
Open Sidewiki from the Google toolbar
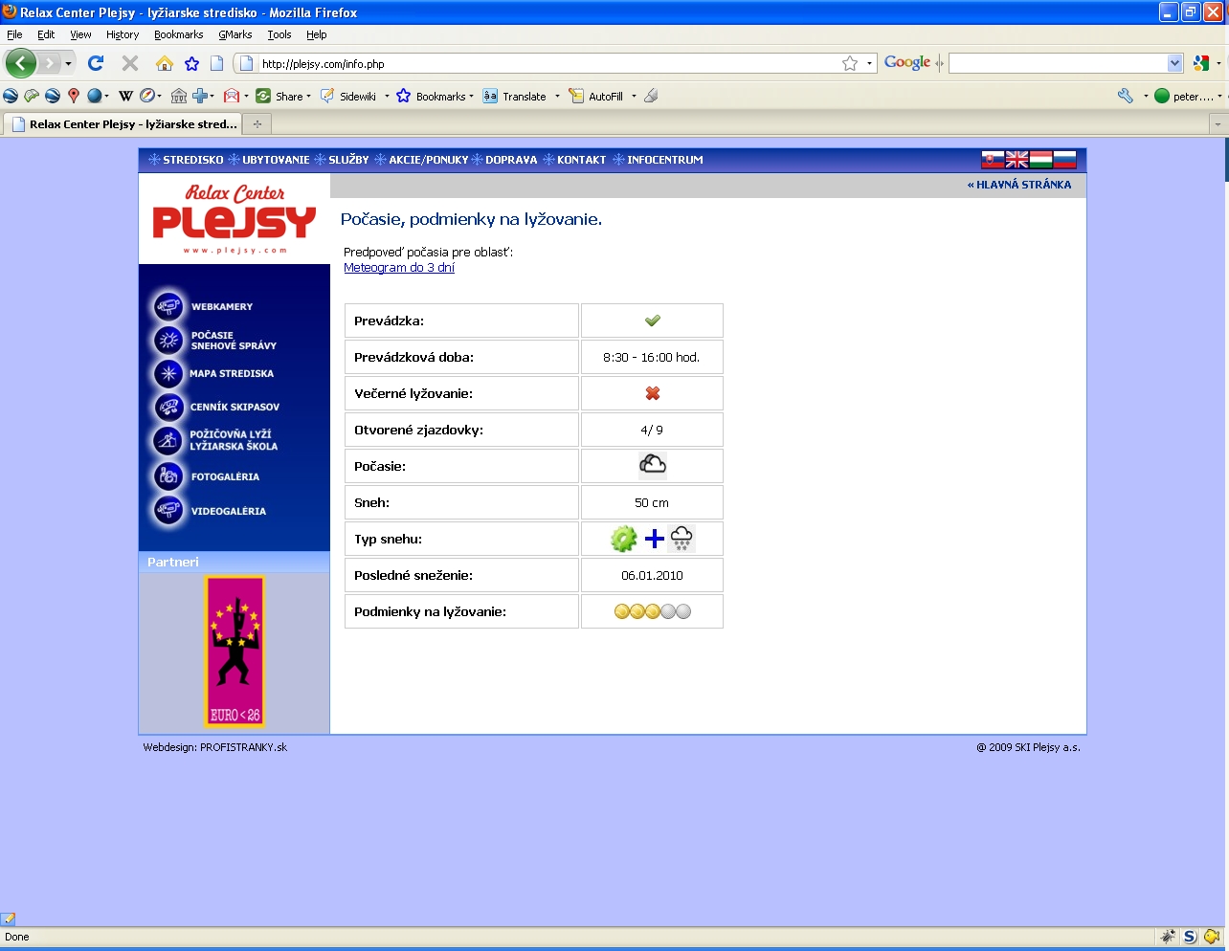pos(349,96)
